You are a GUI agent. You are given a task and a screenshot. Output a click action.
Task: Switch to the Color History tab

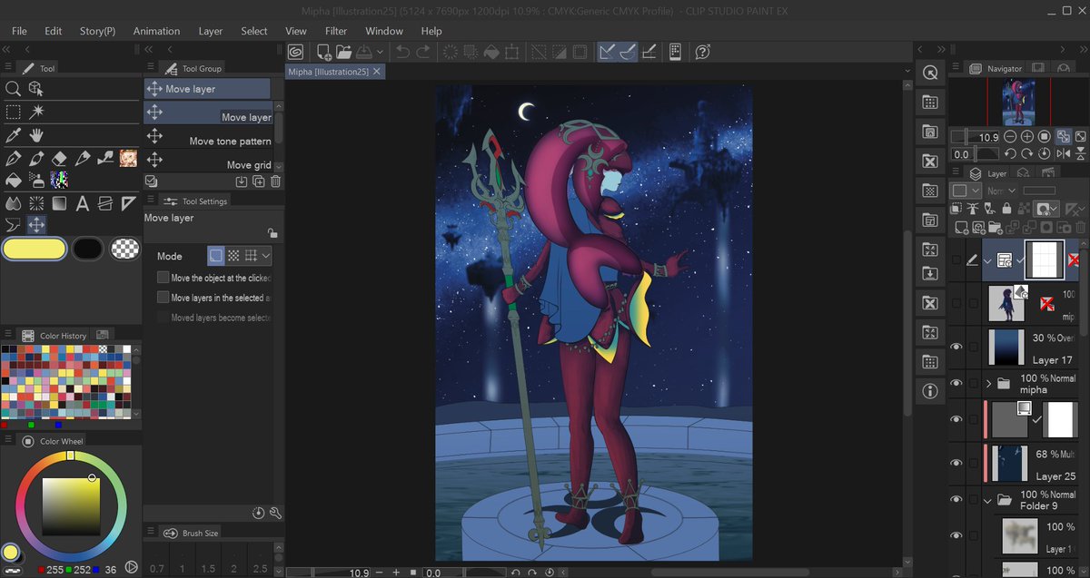point(54,336)
